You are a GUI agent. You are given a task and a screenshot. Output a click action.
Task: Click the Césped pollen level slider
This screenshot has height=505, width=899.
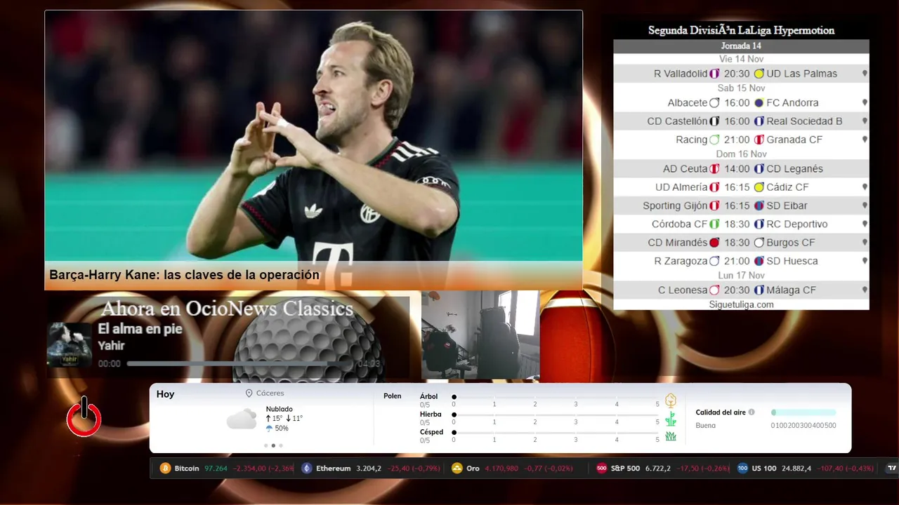556,432
